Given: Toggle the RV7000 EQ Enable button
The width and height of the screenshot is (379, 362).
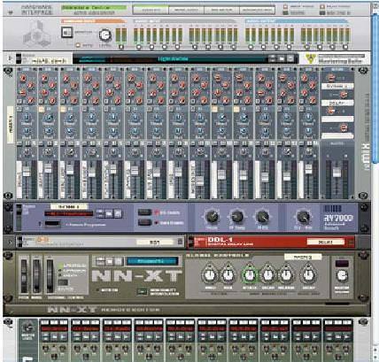Looking at the screenshot, I should tap(144, 212).
